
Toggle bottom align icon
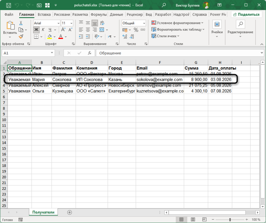[x=95, y=23]
